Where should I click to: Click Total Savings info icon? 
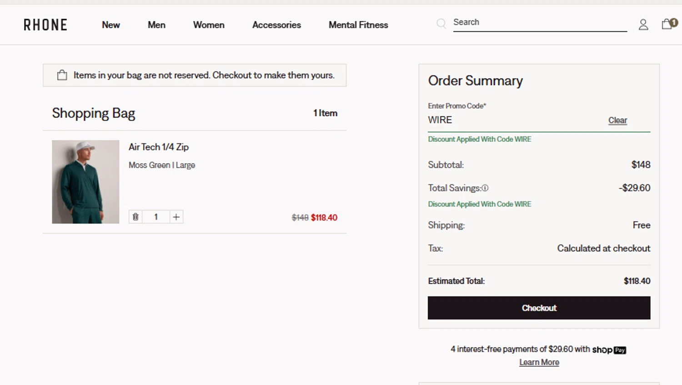[485, 188]
